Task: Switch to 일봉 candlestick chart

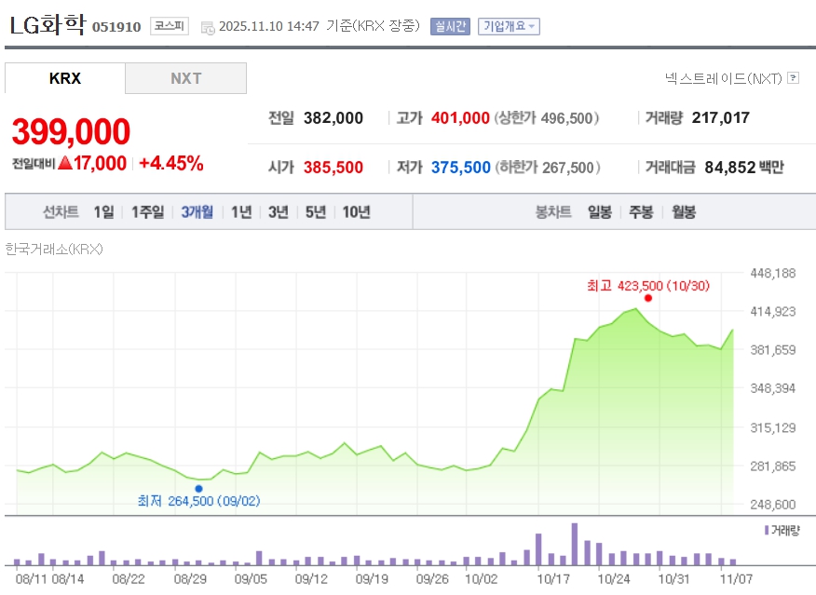Action: [599, 212]
